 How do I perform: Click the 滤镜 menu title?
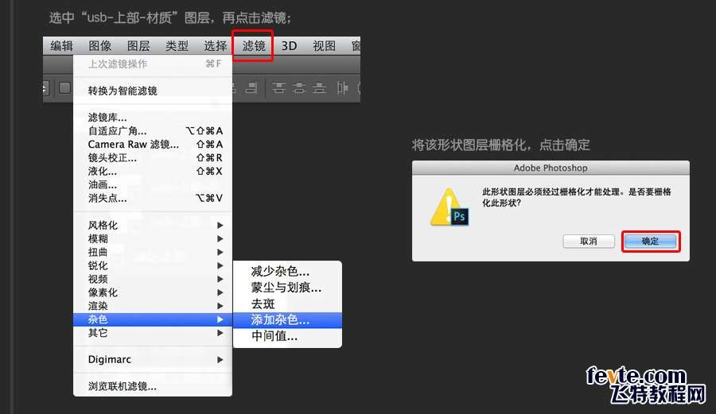click(x=254, y=45)
